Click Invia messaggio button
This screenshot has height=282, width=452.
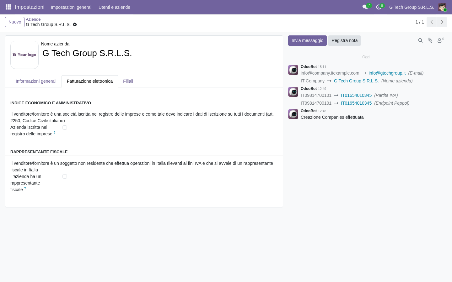(x=307, y=40)
